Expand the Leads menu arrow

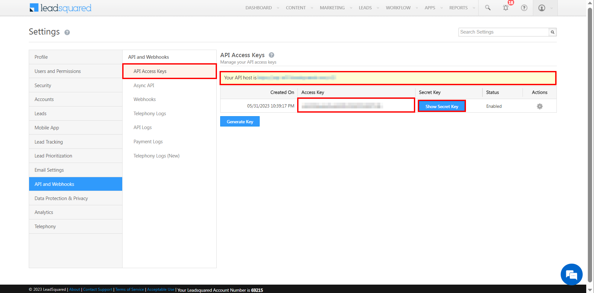(x=378, y=8)
